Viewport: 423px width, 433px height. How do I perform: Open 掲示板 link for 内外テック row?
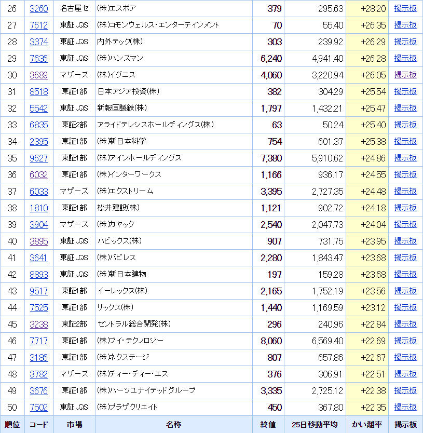tap(405, 42)
